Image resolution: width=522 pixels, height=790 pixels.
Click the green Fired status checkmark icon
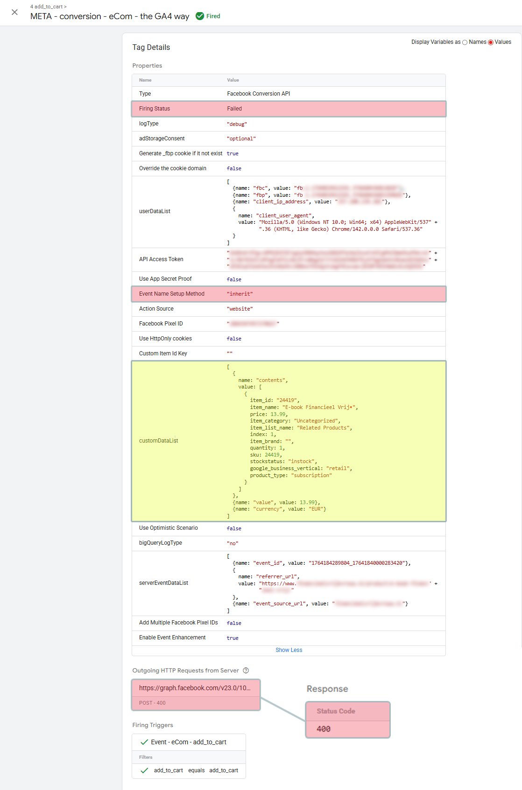(x=200, y=16)
